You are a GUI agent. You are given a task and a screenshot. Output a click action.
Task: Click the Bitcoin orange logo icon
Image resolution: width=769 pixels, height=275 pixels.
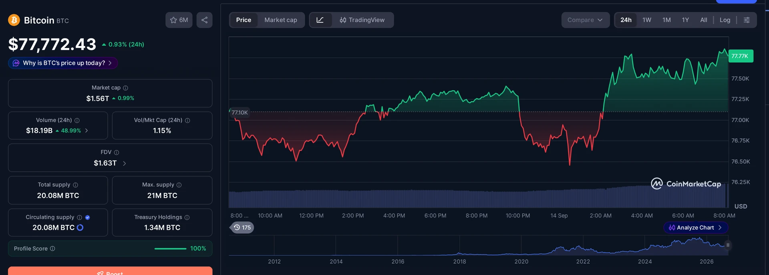(14, 20)
